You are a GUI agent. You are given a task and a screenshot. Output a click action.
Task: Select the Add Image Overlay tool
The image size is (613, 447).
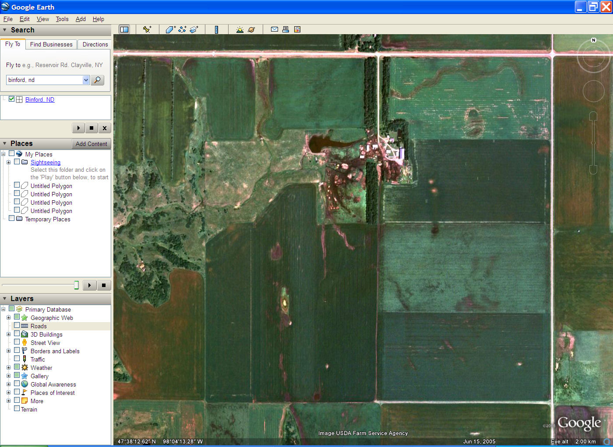click(194, 29)
